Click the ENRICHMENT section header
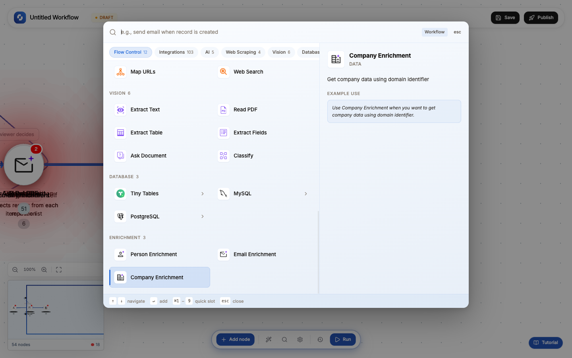 pyautogui.click(x=128, y=238)
